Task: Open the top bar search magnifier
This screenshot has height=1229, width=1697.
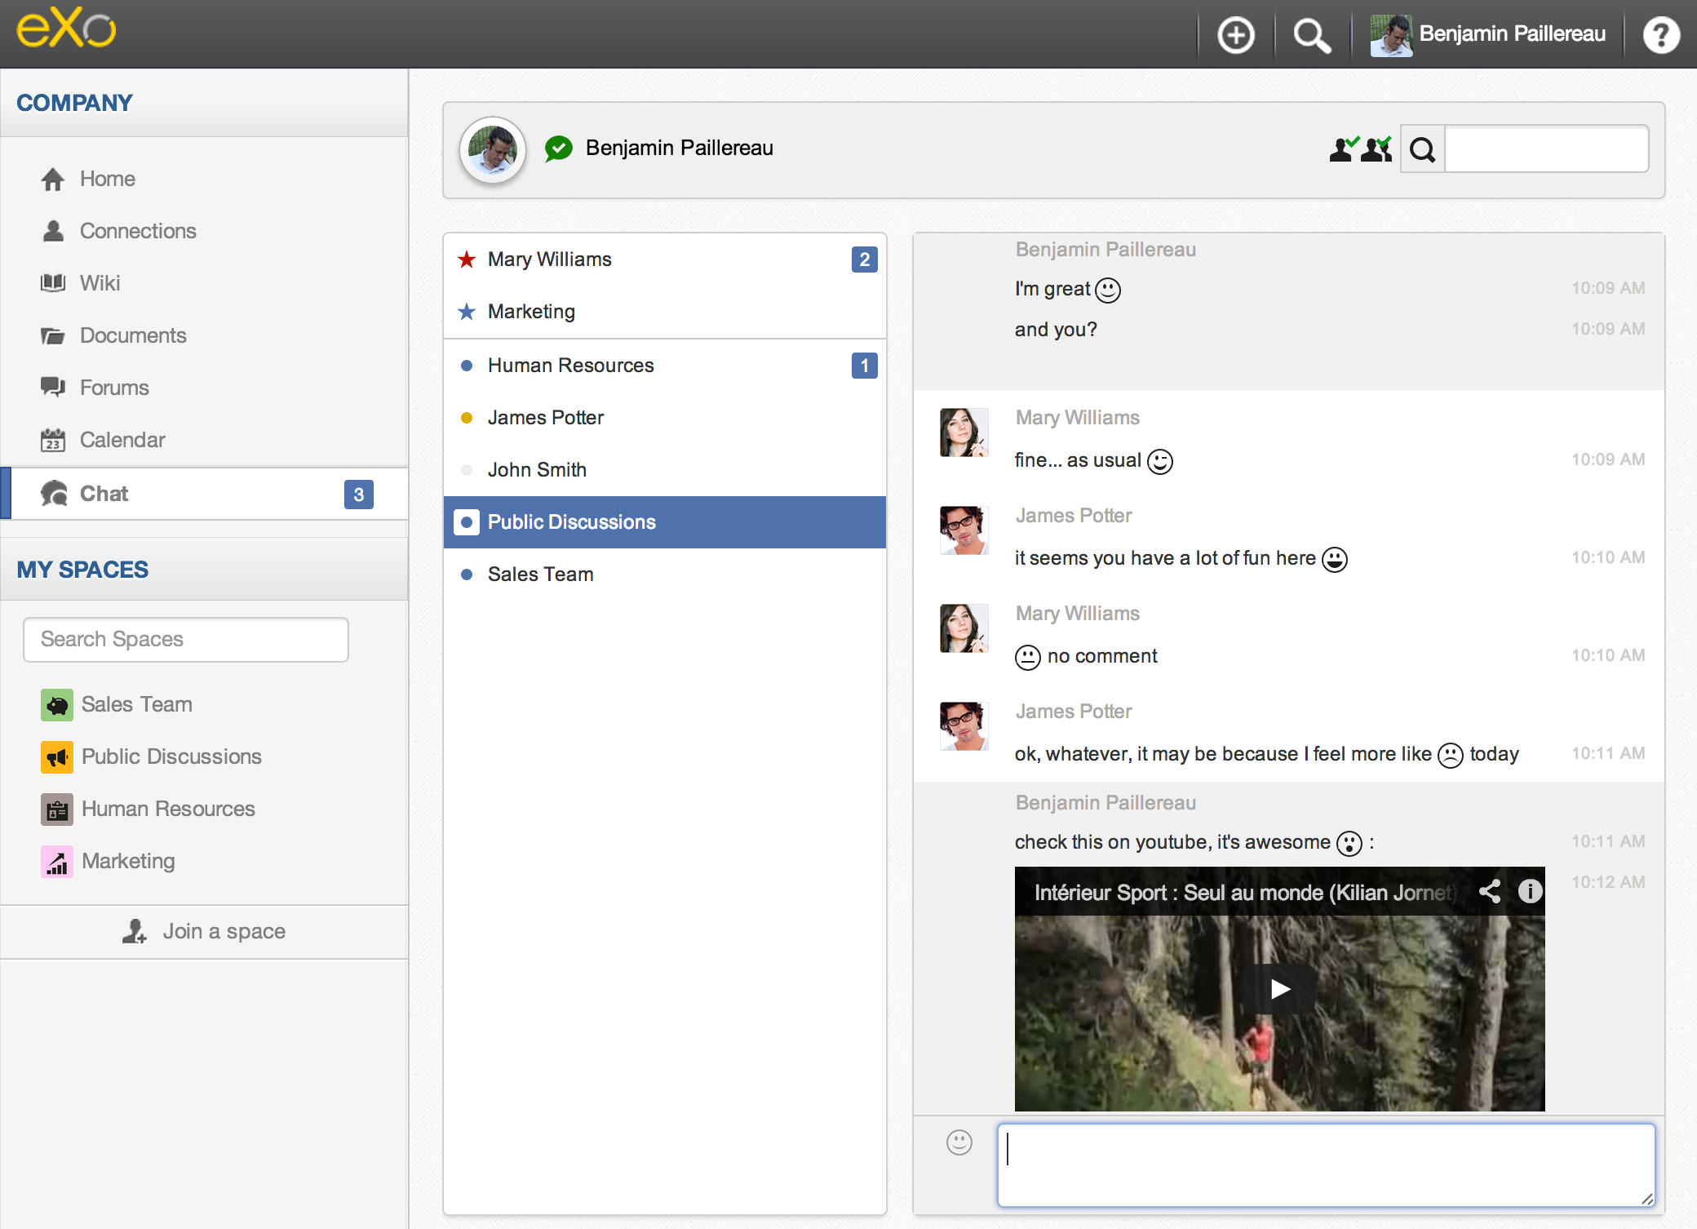Action: [1311, 35]
